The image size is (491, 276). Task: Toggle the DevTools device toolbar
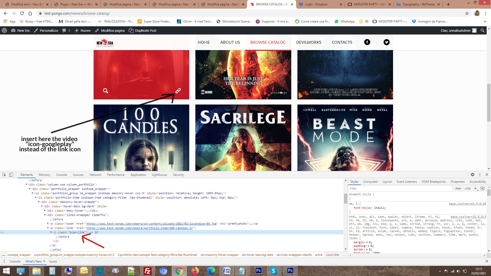tap(11, 175)
